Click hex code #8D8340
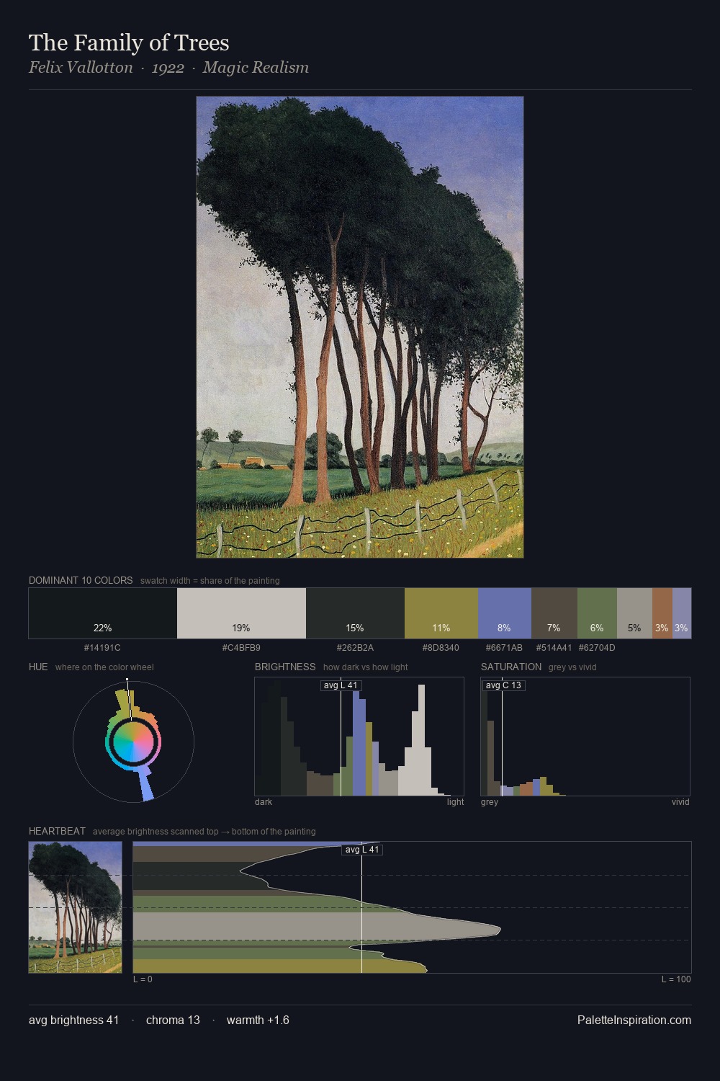This screenshot has width=720, height=1081. coord(441,648)
